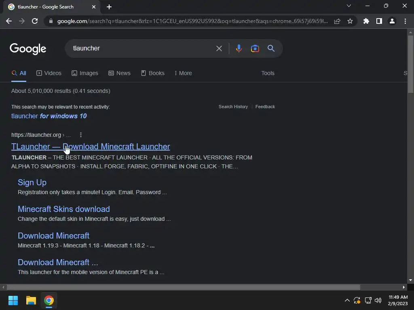Reload the current page

click(35, 21)
